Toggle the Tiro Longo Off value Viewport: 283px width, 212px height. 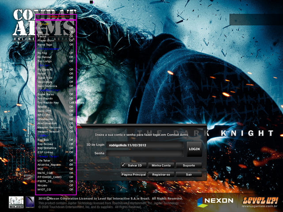click(71, 61)
